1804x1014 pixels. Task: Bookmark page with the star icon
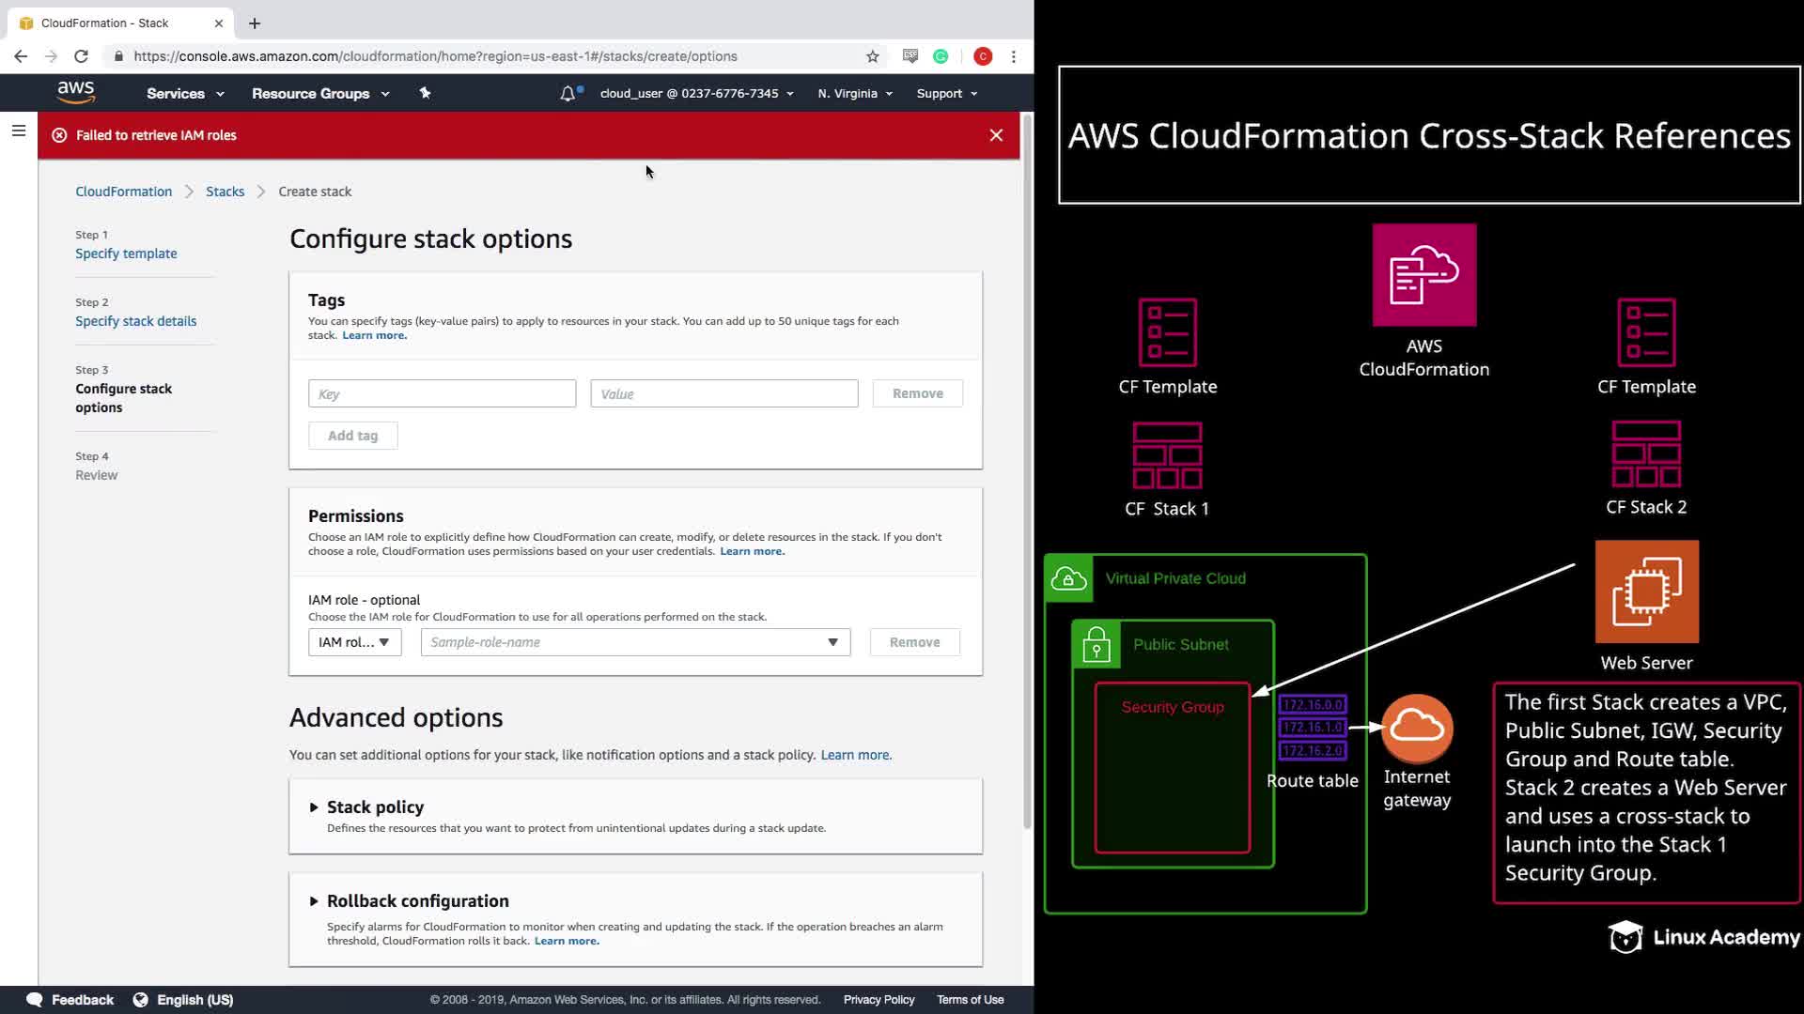872,56
